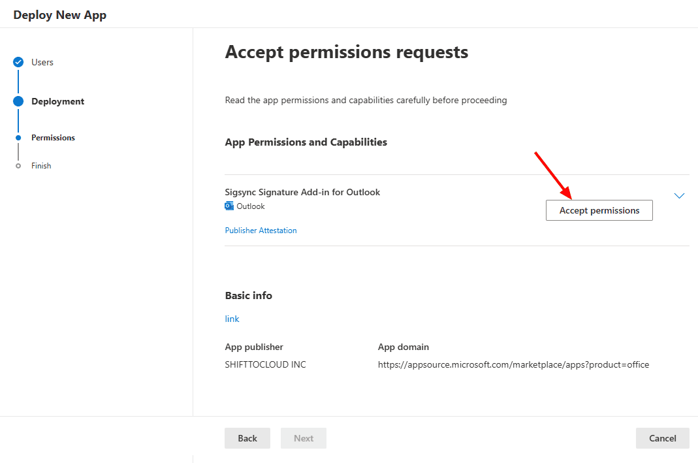Click the completed checkmark icon beside Users
Viewport: 698px width, 463px height.
click(x=18, y=62)
